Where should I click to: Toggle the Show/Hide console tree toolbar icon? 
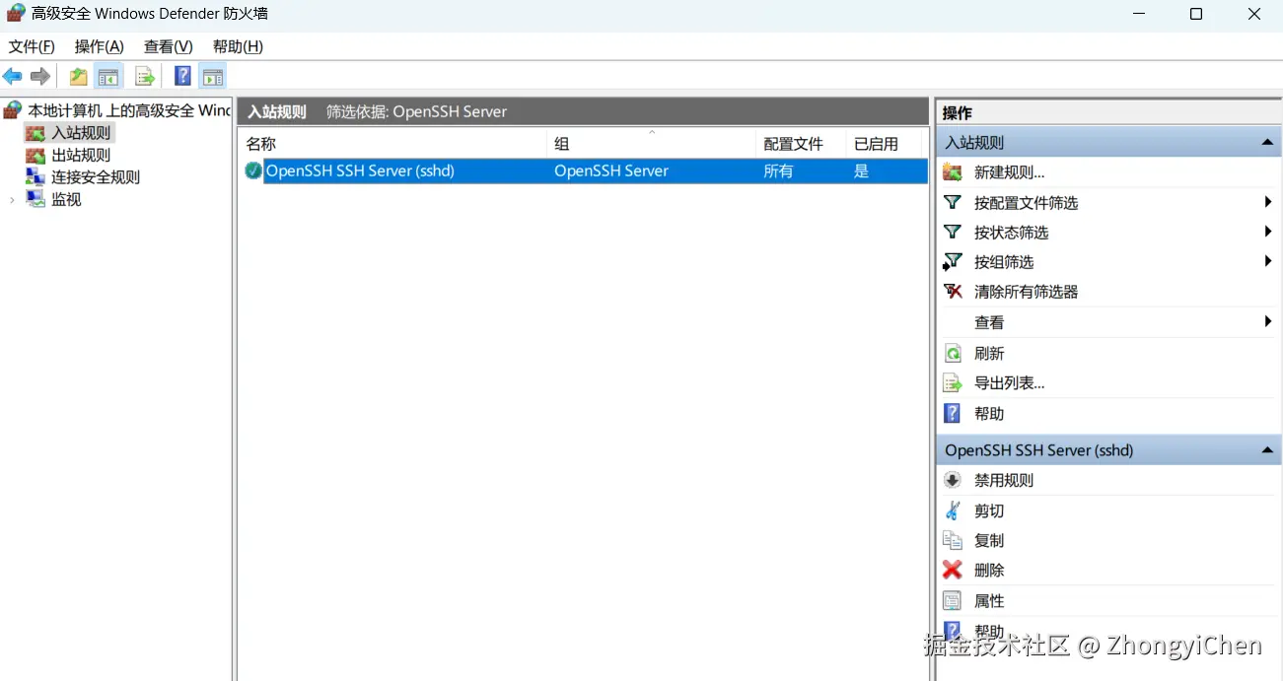tap(108, 76)
